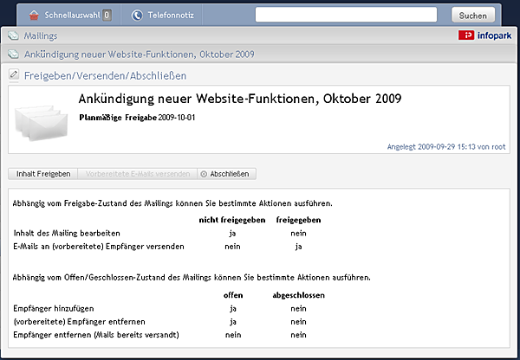Click the column header offen

click(x=233, y=295)
